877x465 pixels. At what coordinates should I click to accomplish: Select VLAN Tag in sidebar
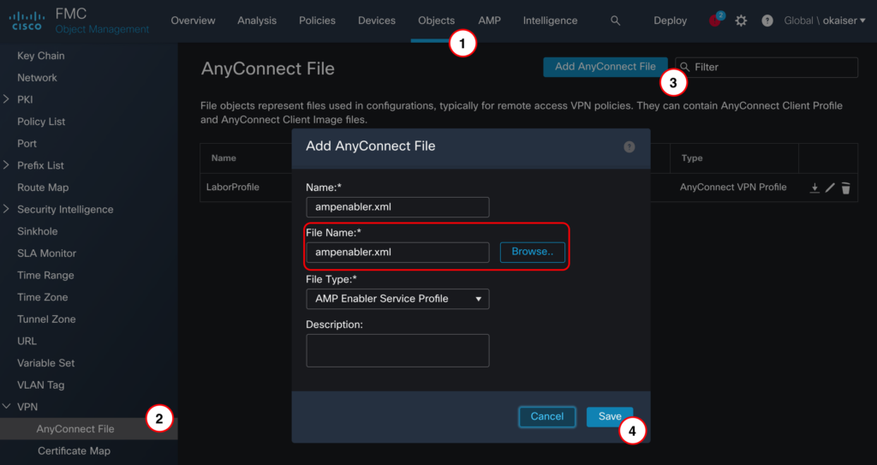tap(41, 385)
